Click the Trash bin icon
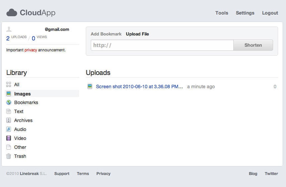The width and height of the screenshot is (286, 187). tap(9, 156)
